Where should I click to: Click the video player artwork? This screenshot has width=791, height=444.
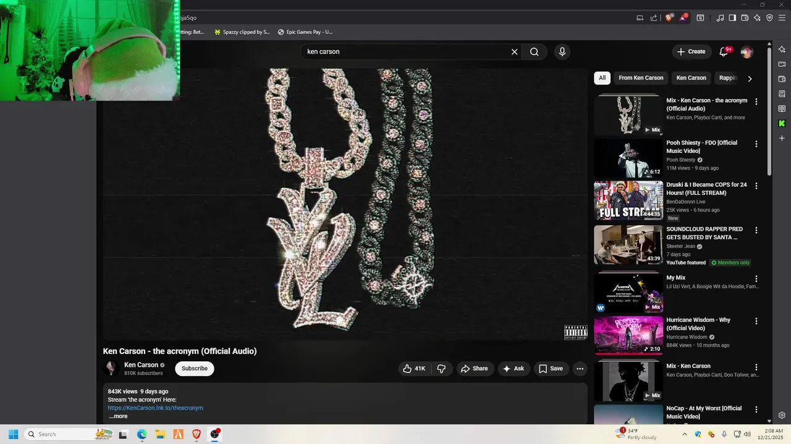(x=345, y=204)
